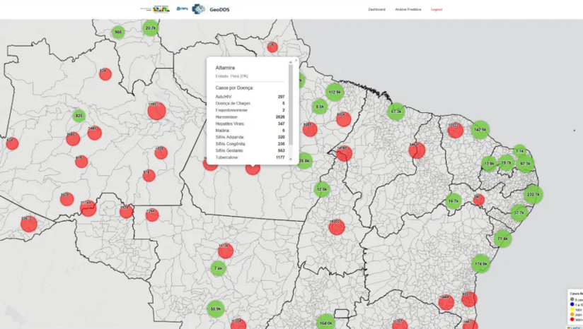Click the green 13.9k cluster marker
583x329 pixels.
489,164
